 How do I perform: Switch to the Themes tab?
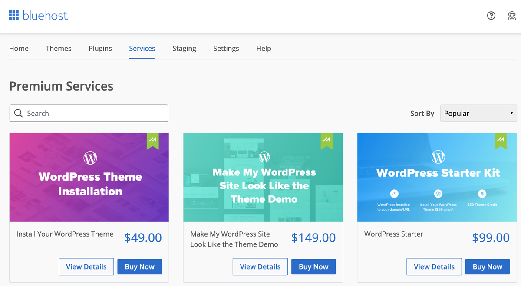(x=59, y=48)
